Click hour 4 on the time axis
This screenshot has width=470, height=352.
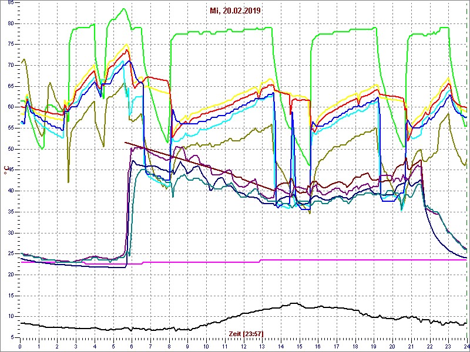(x=95, y=346)
